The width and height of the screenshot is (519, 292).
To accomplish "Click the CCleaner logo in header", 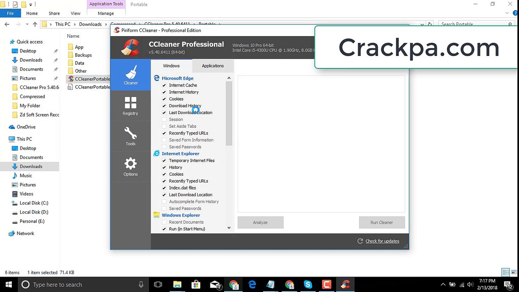I will [x=131, y=47].
